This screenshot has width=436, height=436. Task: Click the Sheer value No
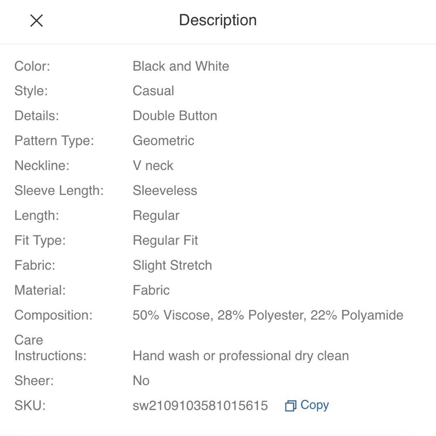(x=141, y=381)
